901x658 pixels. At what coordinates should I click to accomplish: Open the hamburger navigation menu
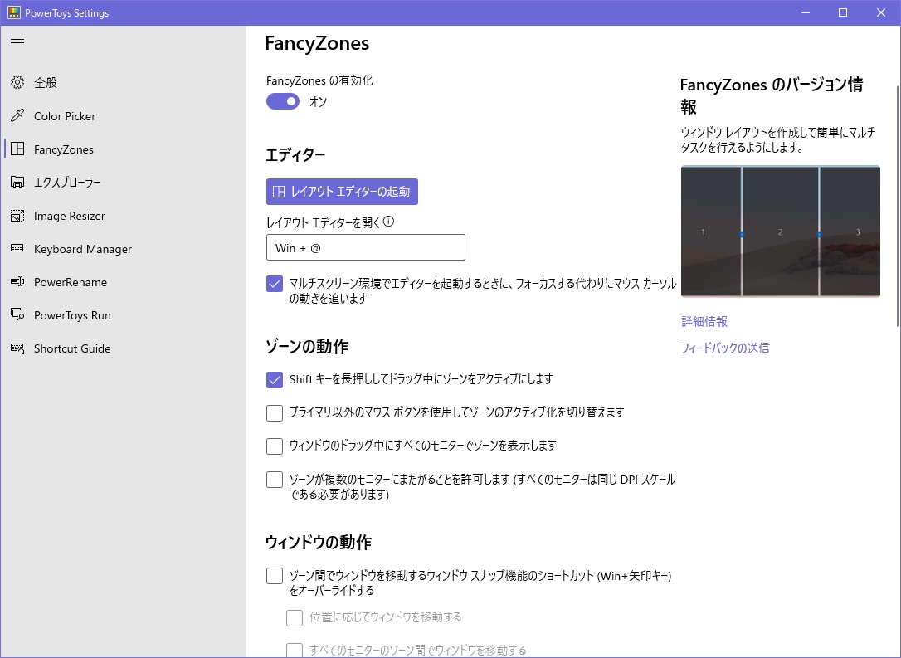pyautogui.click(x=17, y=42)
